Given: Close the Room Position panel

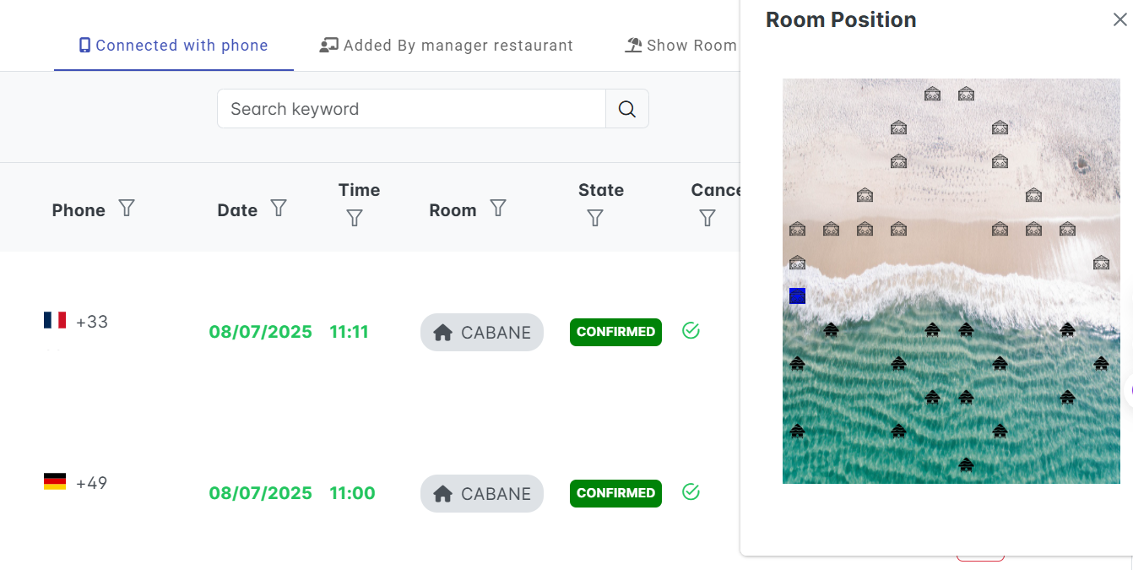Looking at the screenshot, I should tap(1119, 19).
